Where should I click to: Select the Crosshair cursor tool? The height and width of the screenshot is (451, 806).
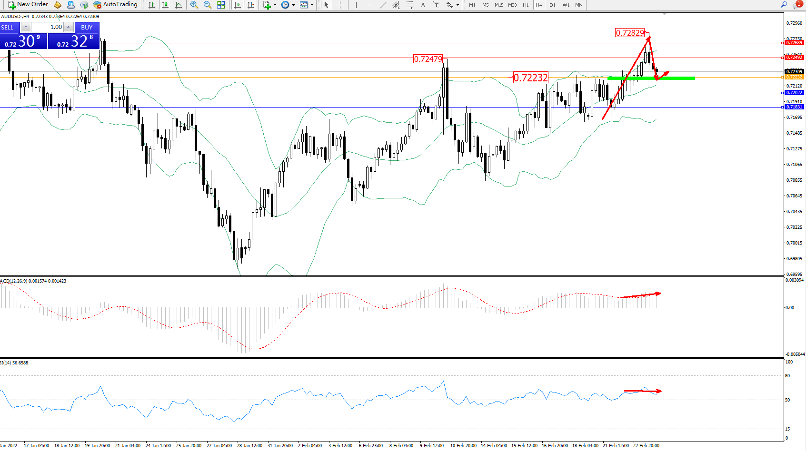[x=340, y=5]
